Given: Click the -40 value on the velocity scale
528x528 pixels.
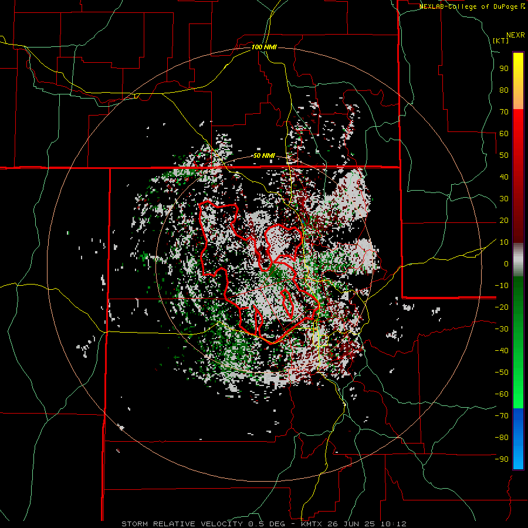Looking at the screenshot, I should tap(502, 351).
